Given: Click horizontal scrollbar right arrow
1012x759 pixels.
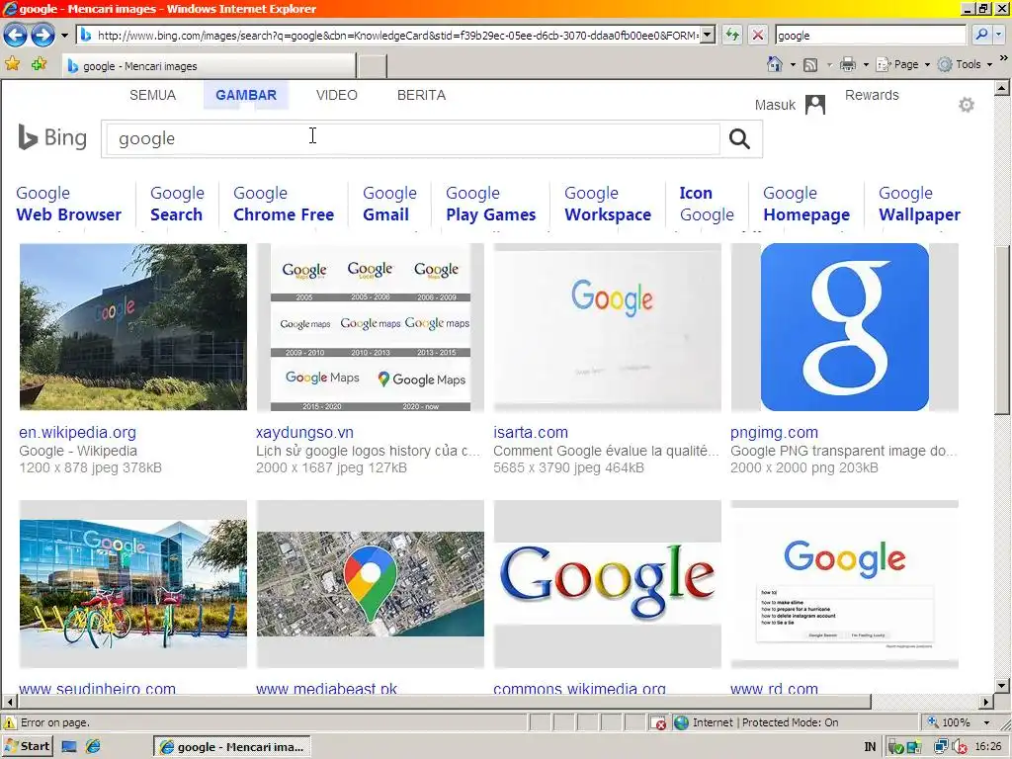Looking at the screenshot, I should (x=985, y=701).
